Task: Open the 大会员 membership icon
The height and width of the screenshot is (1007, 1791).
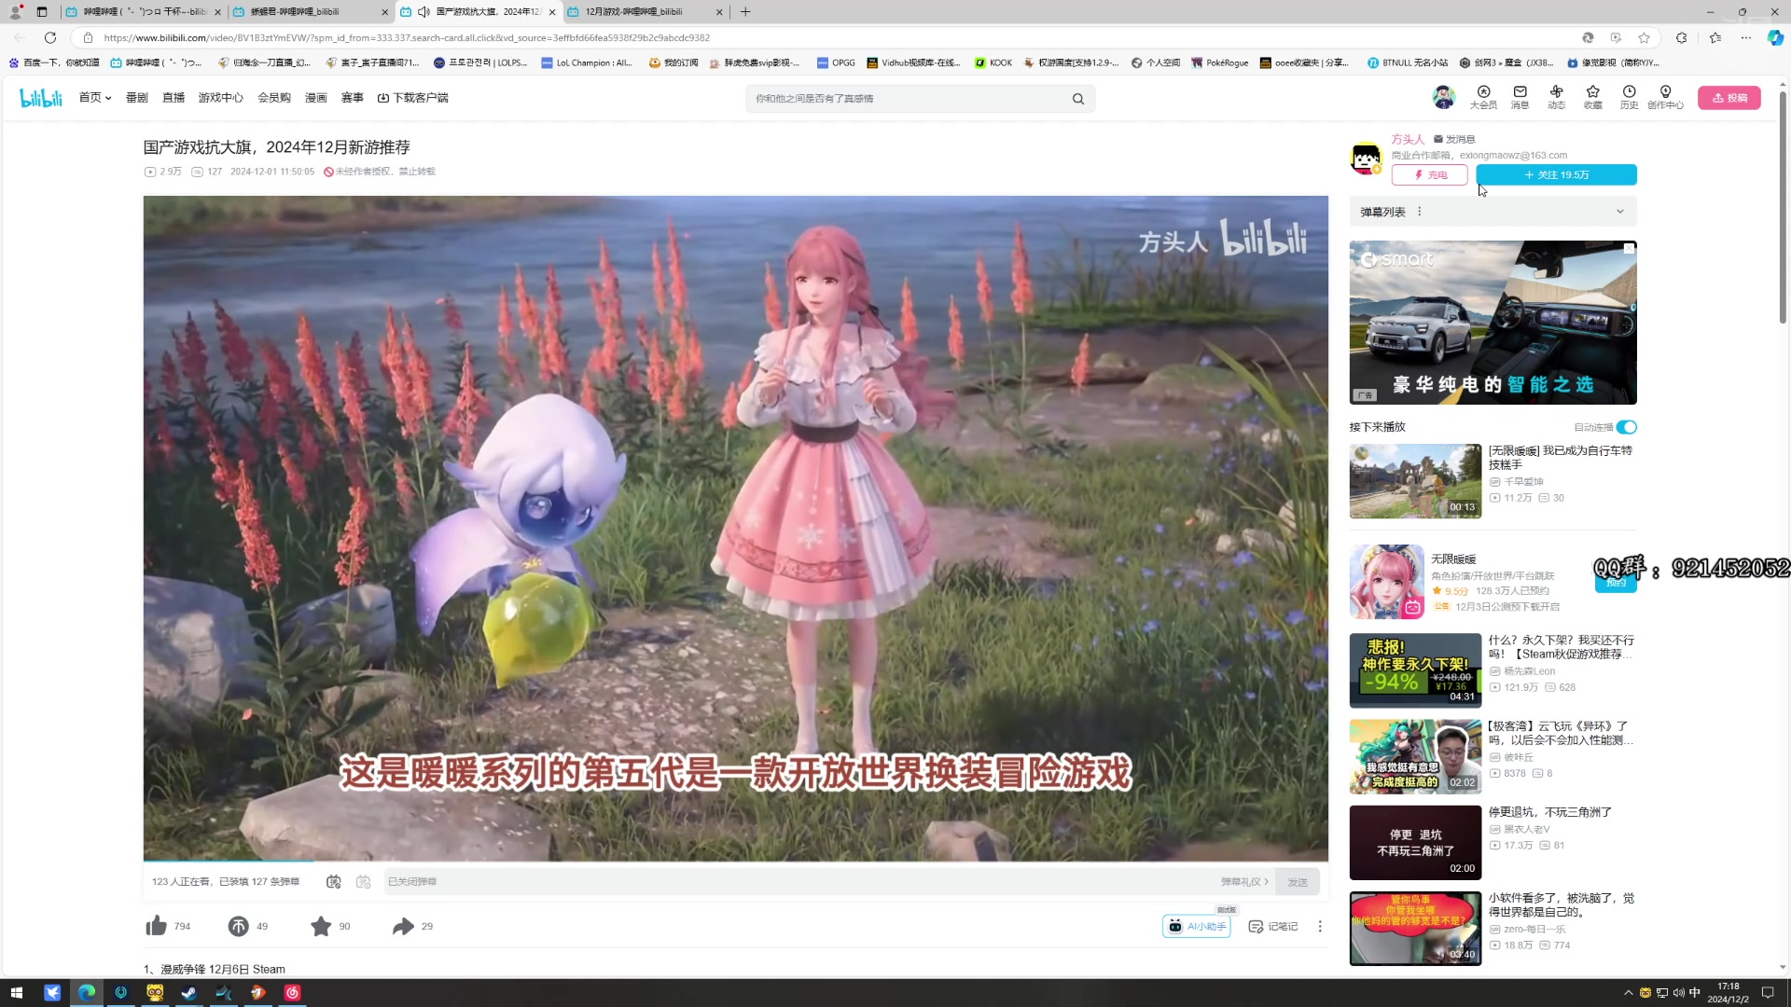Action: point(1483,97)
